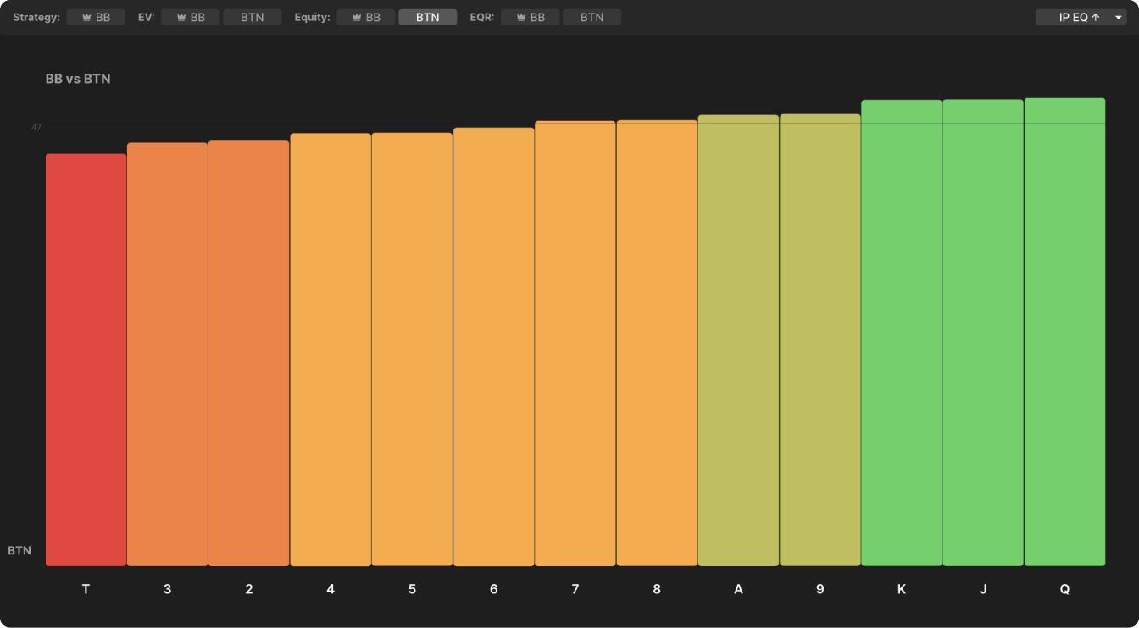Select the bar labeled 6

tap(493, 347)
